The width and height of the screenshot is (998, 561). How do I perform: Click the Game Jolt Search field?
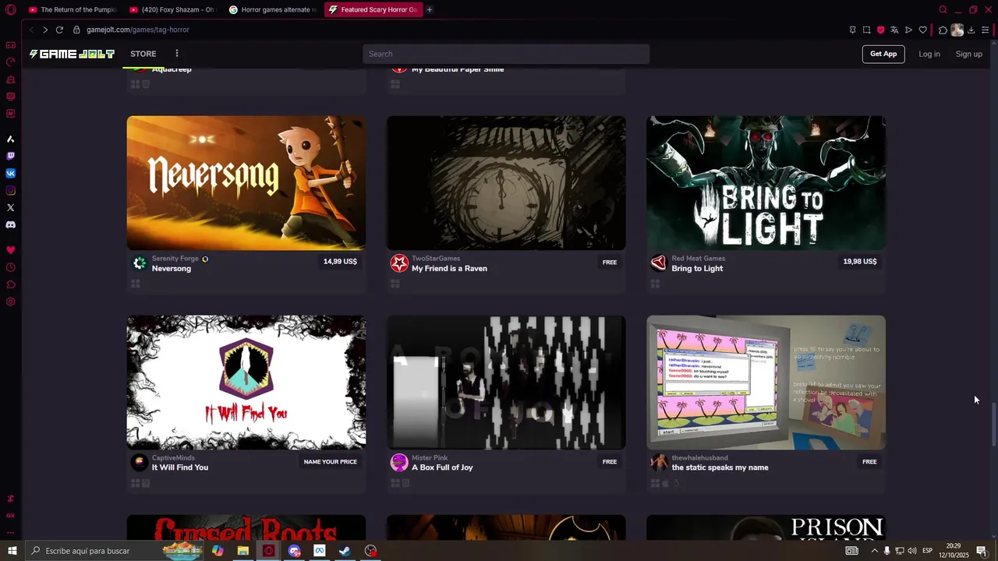click(505, 54)
